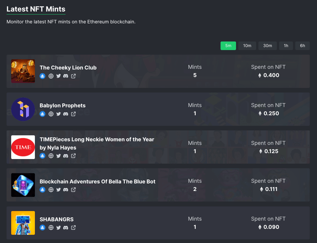The height and width of the screenshot is (243, 317).
Task: Open Discord for Blockchain Adventures Of Bella
Action: pos(66,190)
